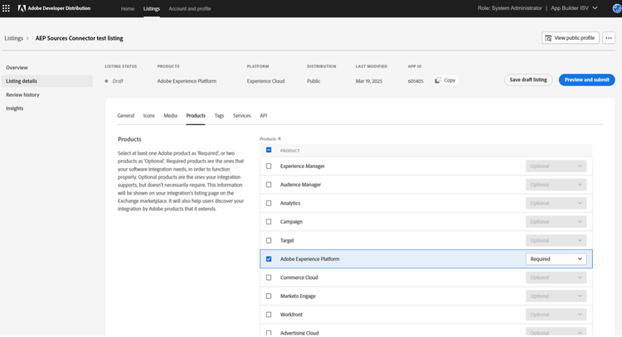Check the Audience Manager checkbox
The height and width of the screenshot is (337, 622).
269,185
